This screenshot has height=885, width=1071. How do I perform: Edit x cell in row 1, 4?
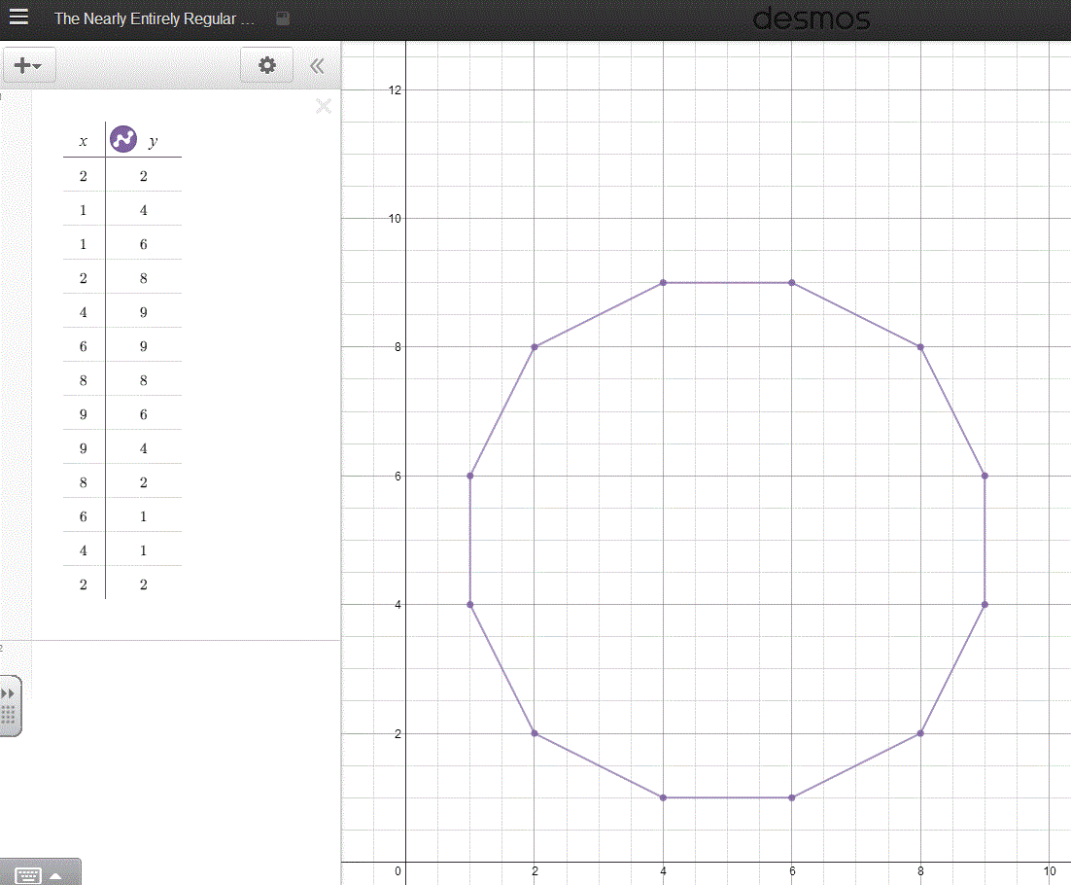tap(84, 210)
